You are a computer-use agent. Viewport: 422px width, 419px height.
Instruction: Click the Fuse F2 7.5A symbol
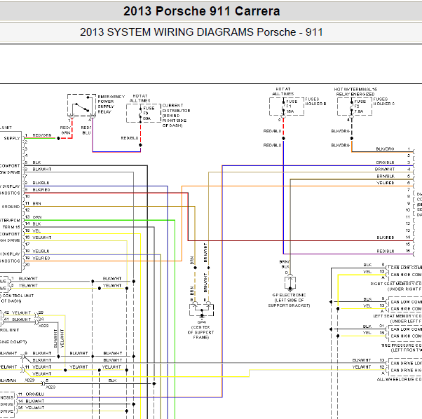(355, 107)
